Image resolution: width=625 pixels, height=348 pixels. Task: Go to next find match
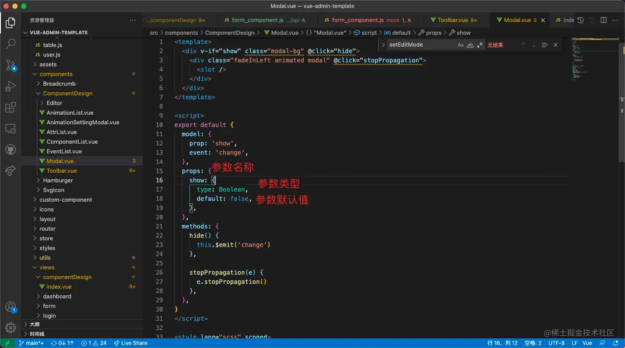click(534, 45)
